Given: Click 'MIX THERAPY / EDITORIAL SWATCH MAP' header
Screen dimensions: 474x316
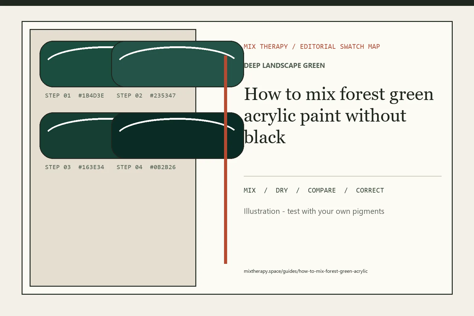Looking at the screenshot, I should 312,47.
